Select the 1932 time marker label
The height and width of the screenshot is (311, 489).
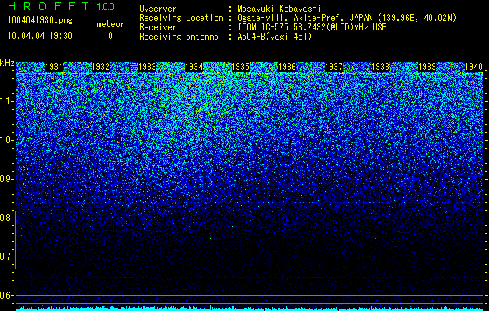[101, 67]
